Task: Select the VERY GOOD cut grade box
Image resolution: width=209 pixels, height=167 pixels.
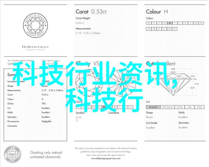Action: tap(167, 107)
